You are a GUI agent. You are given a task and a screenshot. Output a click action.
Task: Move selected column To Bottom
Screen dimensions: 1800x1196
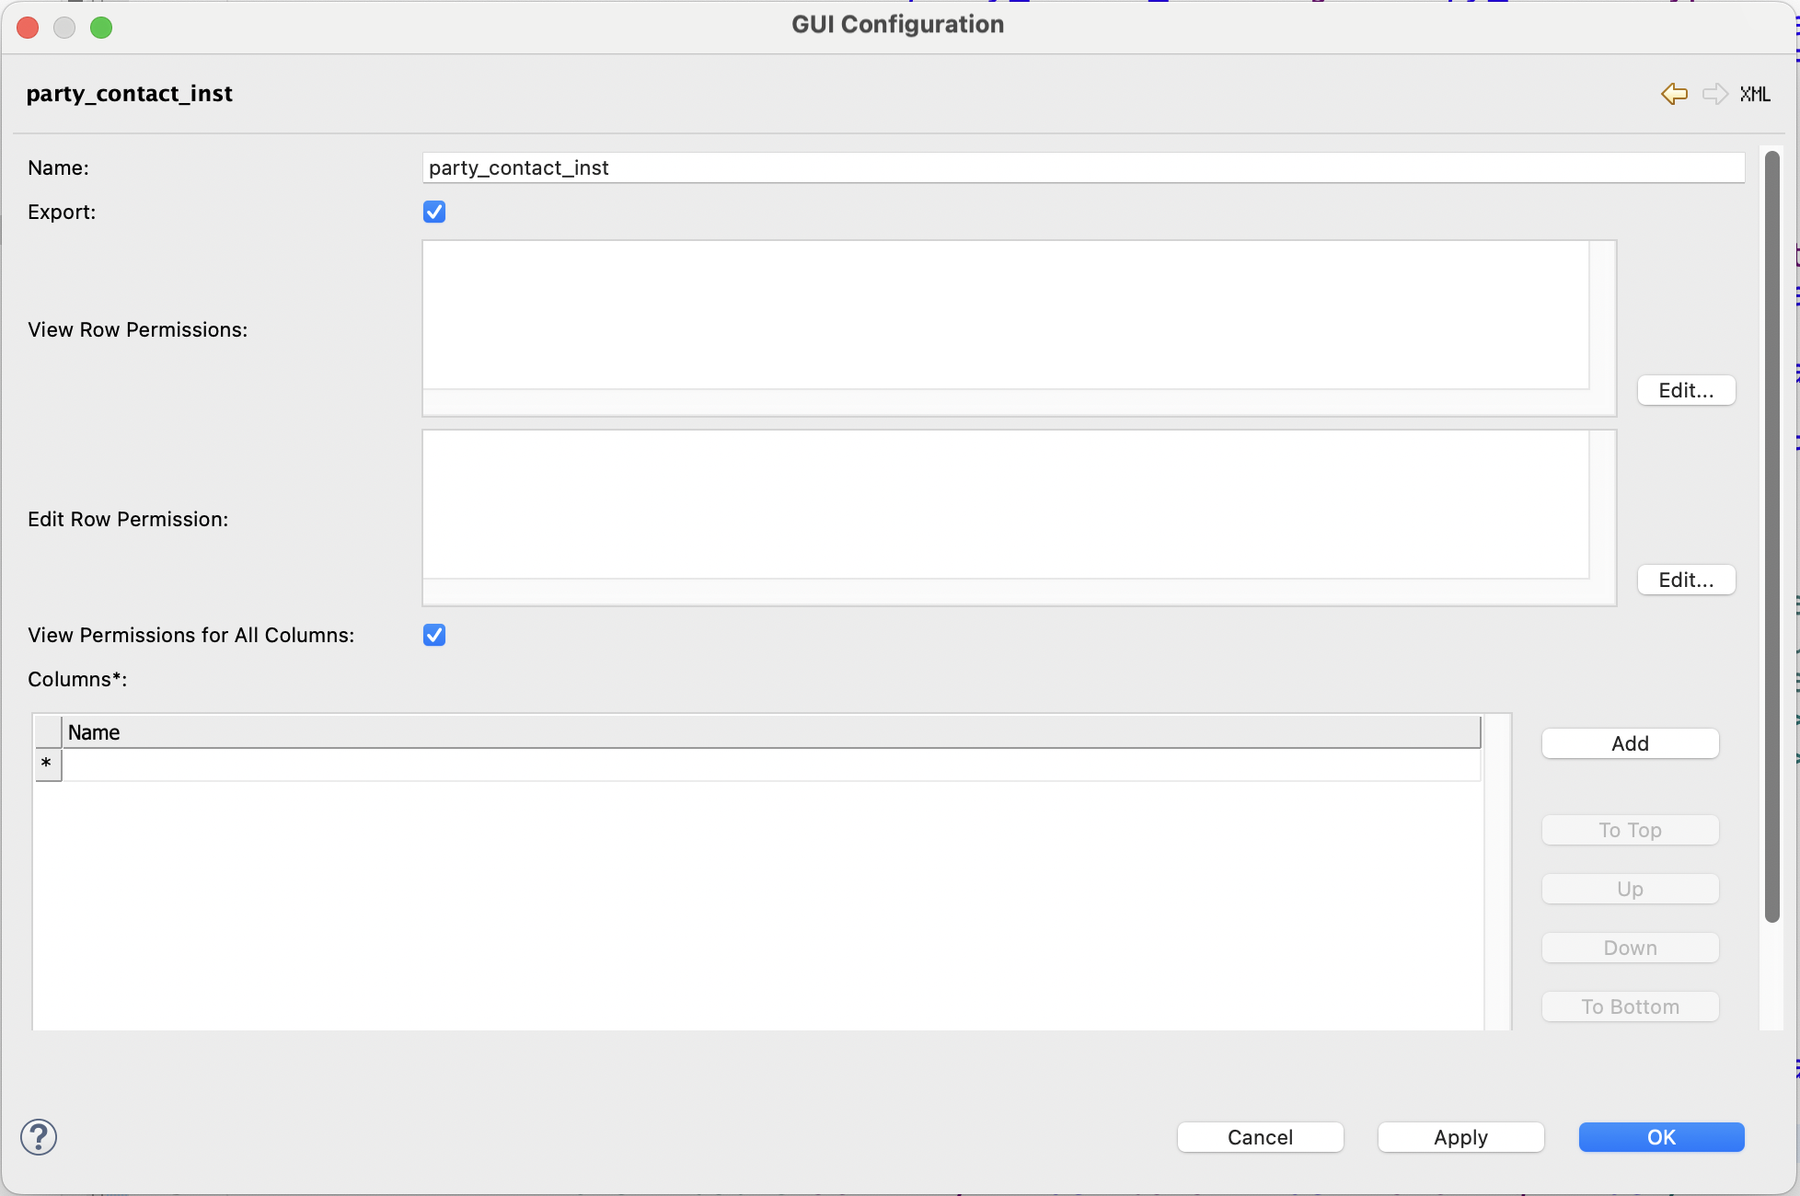pyautogui.click(x=1630, y=1006)
